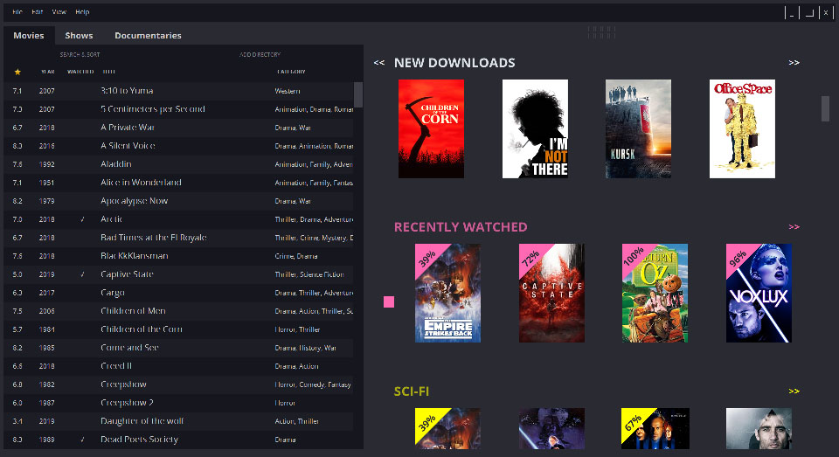Open the View menu

pos(59,11)
